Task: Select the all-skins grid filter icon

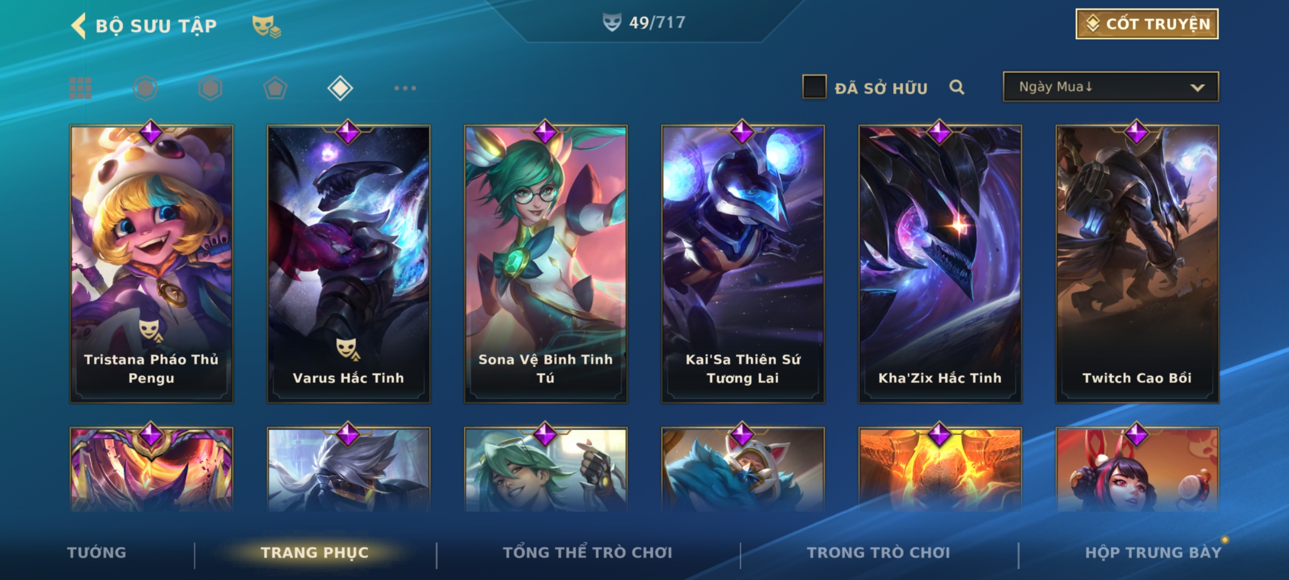Action: coord(81,88)
